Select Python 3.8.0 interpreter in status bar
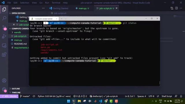This screenshot has width=185, height=104. (54, 96)
